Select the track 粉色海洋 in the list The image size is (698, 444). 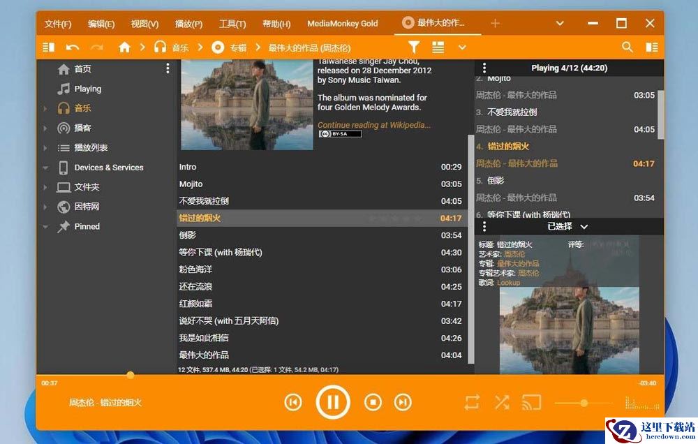coord(195,269)
